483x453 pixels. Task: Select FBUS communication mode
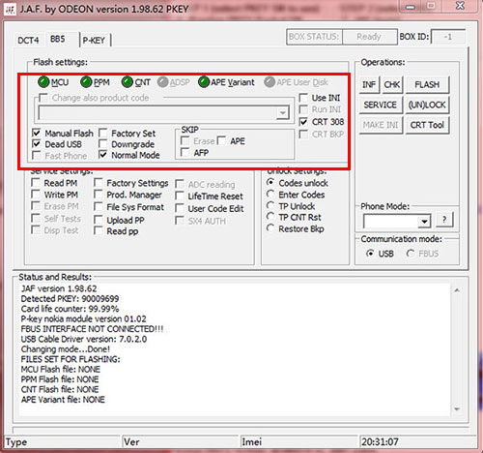pyautogui.click(x=411, y=254)
